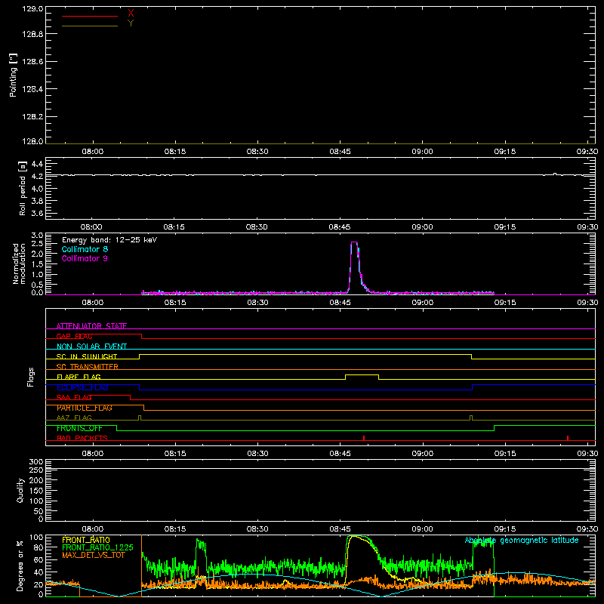Click the BAD_PACKETS flag label
The image size is (604, 604).
coord(82,438)
